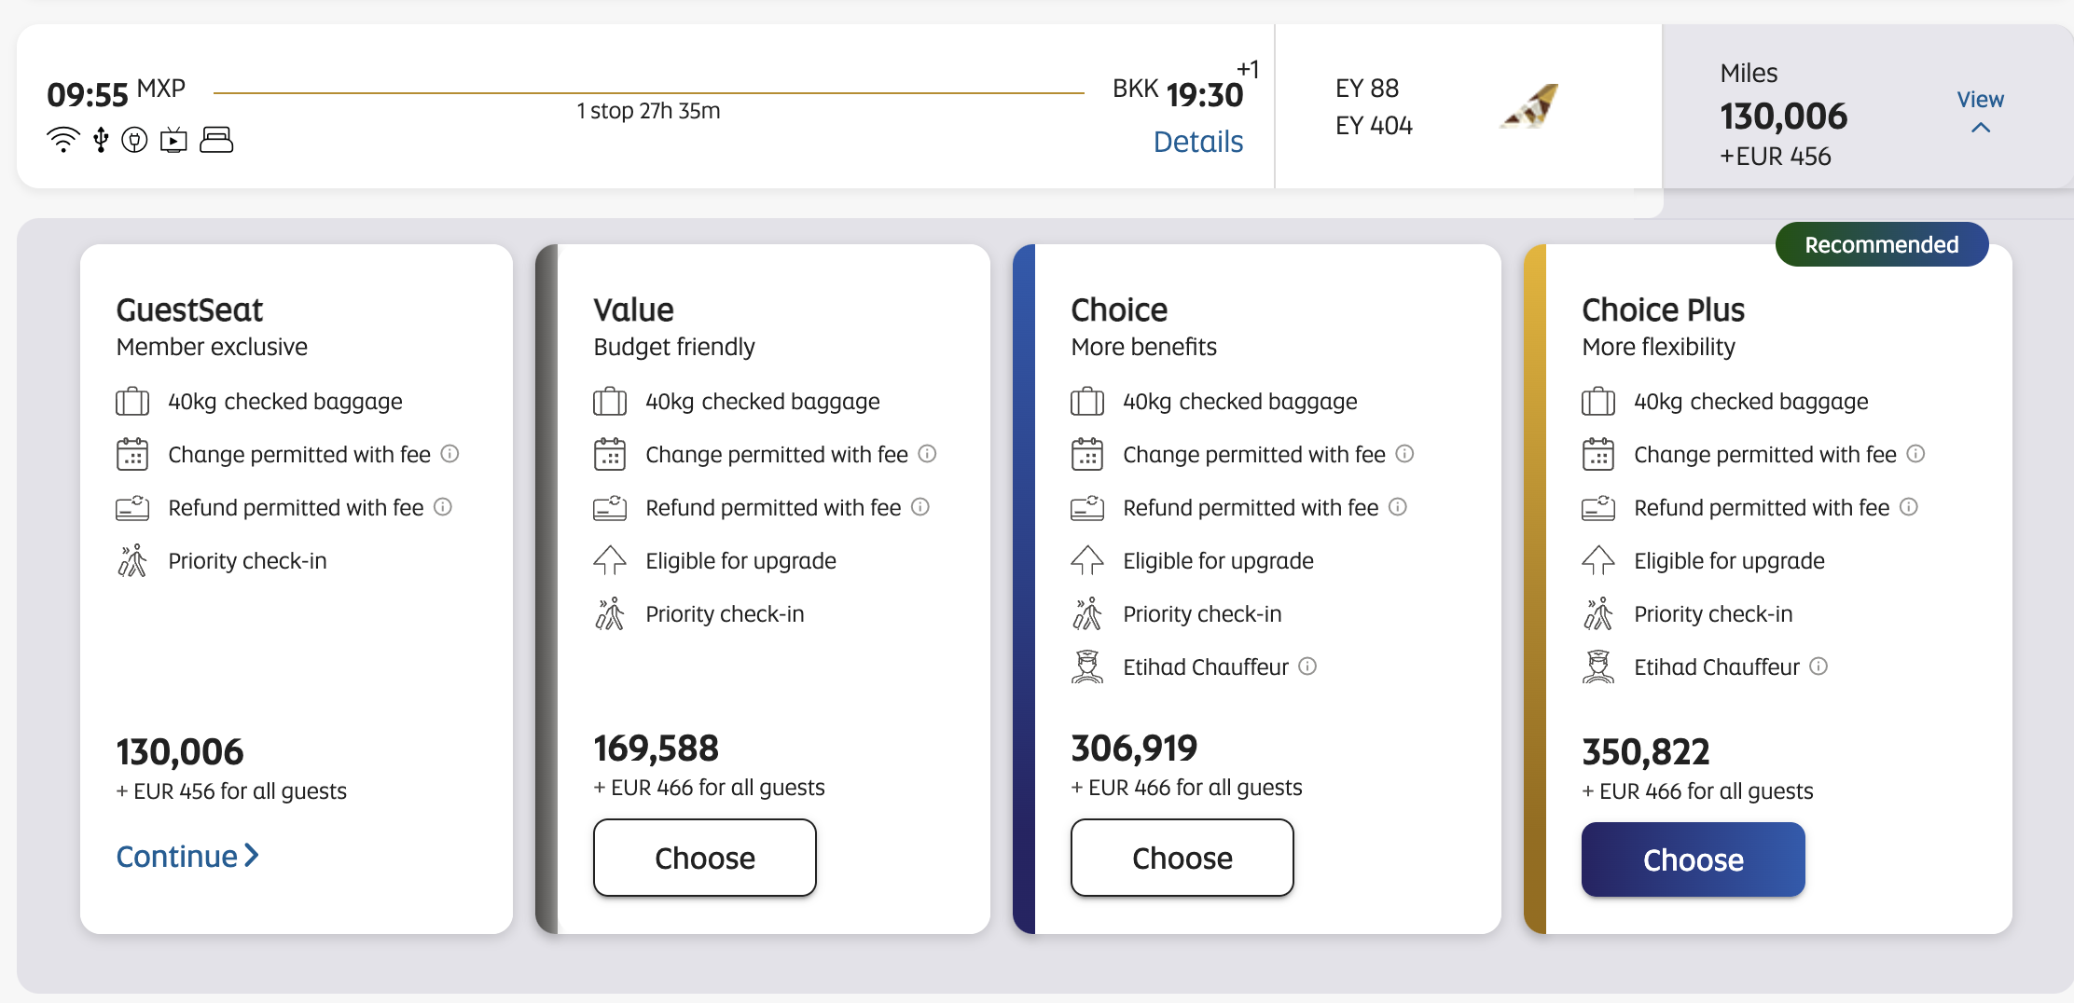Viewport: 2074px width, 1003px height.
Task: Click GuestSeat priority check-in icon
Action: click(x=132, y=560)
